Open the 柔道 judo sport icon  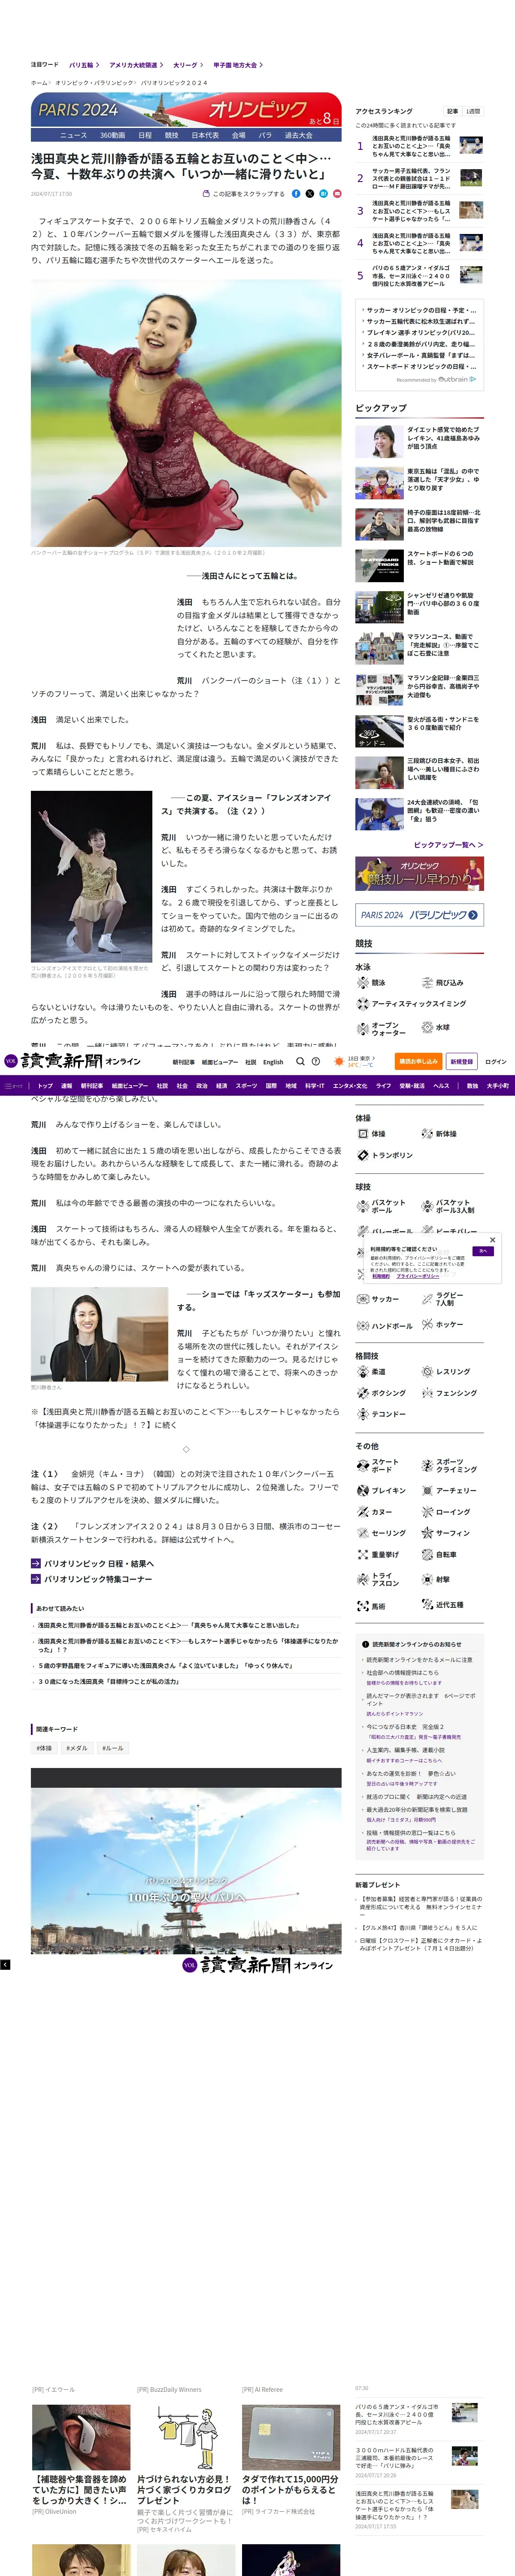tap(363, 1372)
